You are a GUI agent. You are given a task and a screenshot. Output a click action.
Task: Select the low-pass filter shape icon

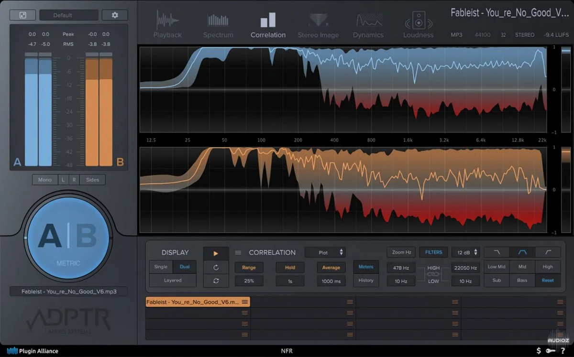coord(497,252)
